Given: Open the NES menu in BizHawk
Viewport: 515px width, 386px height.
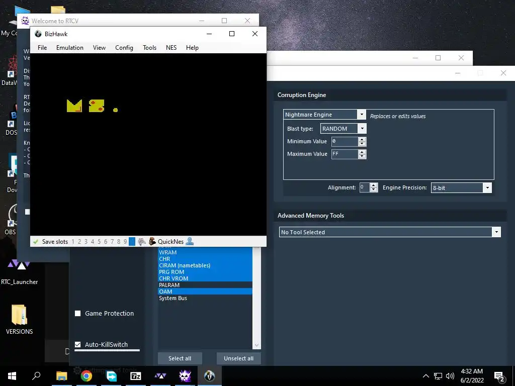Looking at the screenshot, I should (171, 48).
